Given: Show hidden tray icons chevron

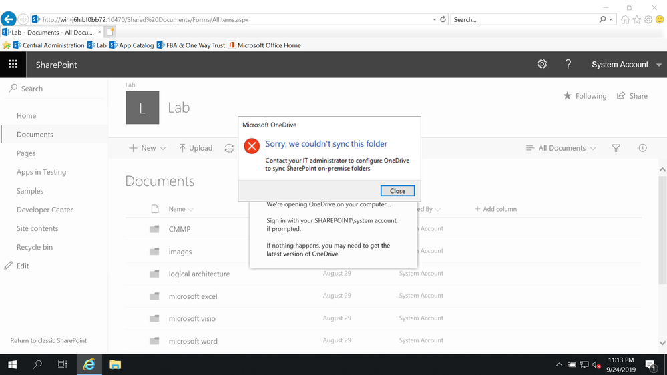Looking at the screenshot, I should click(x=559, y=365).
